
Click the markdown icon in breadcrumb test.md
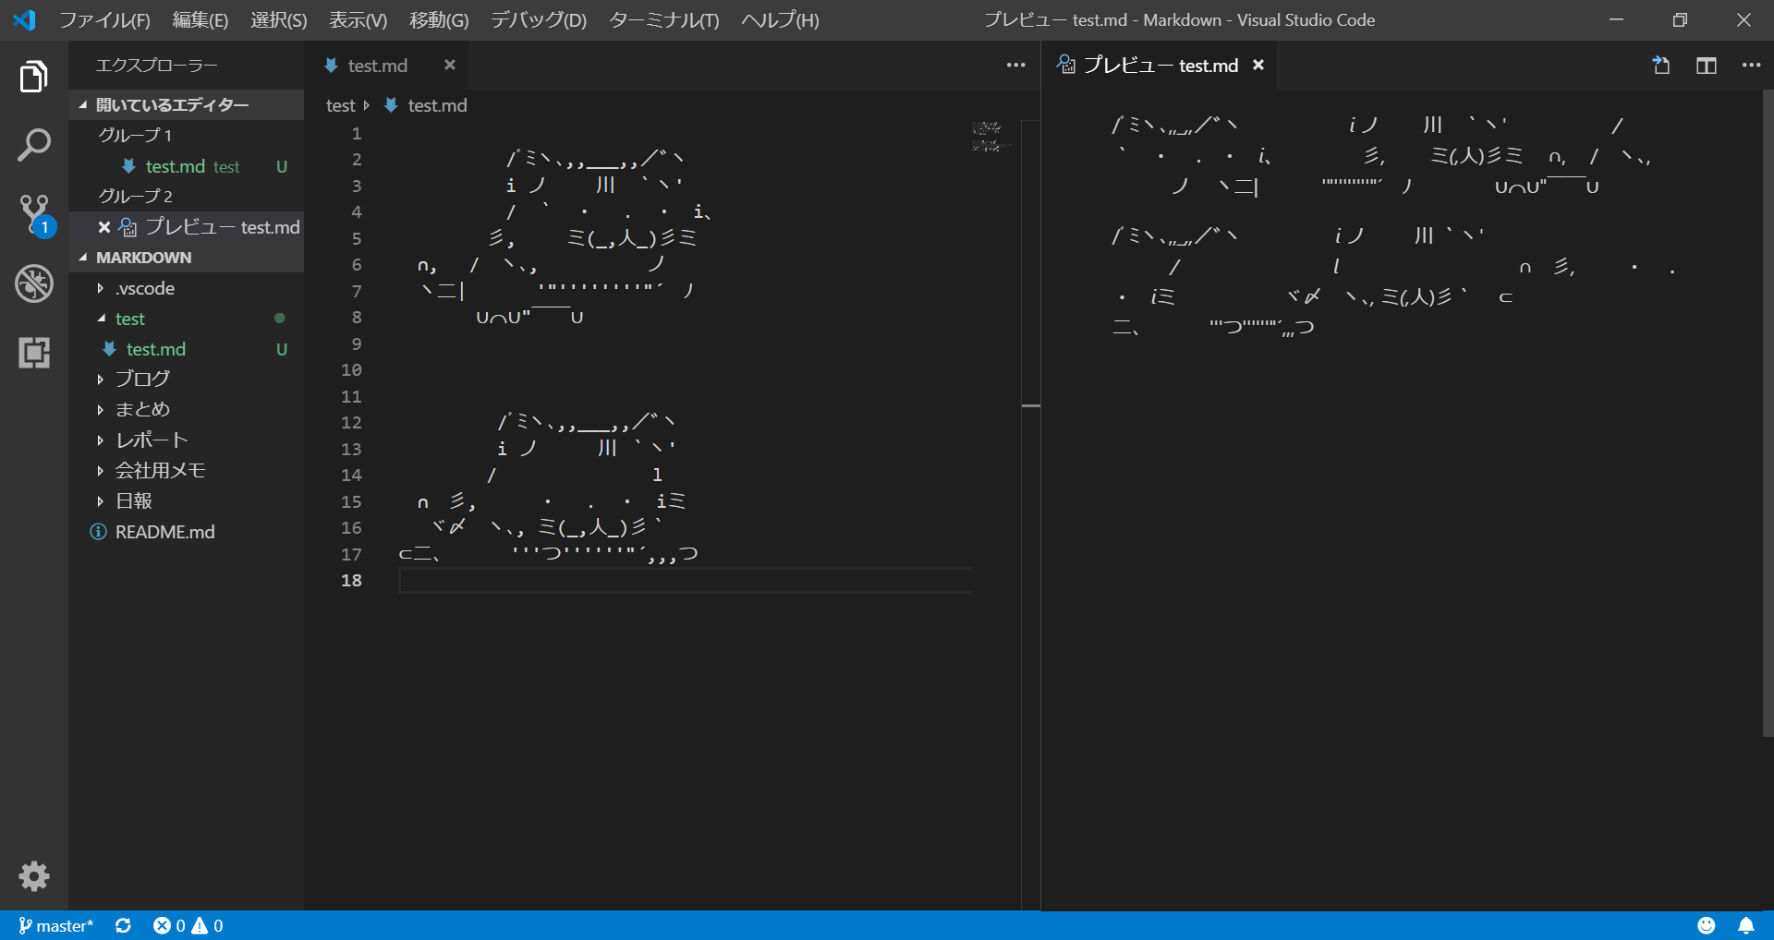click(x=391, y=105)
